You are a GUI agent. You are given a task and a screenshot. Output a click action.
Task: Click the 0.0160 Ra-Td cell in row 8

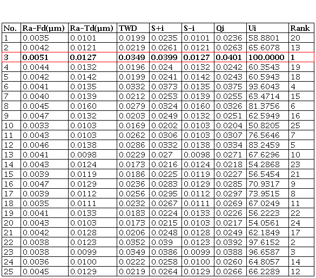tap(83, 106)
